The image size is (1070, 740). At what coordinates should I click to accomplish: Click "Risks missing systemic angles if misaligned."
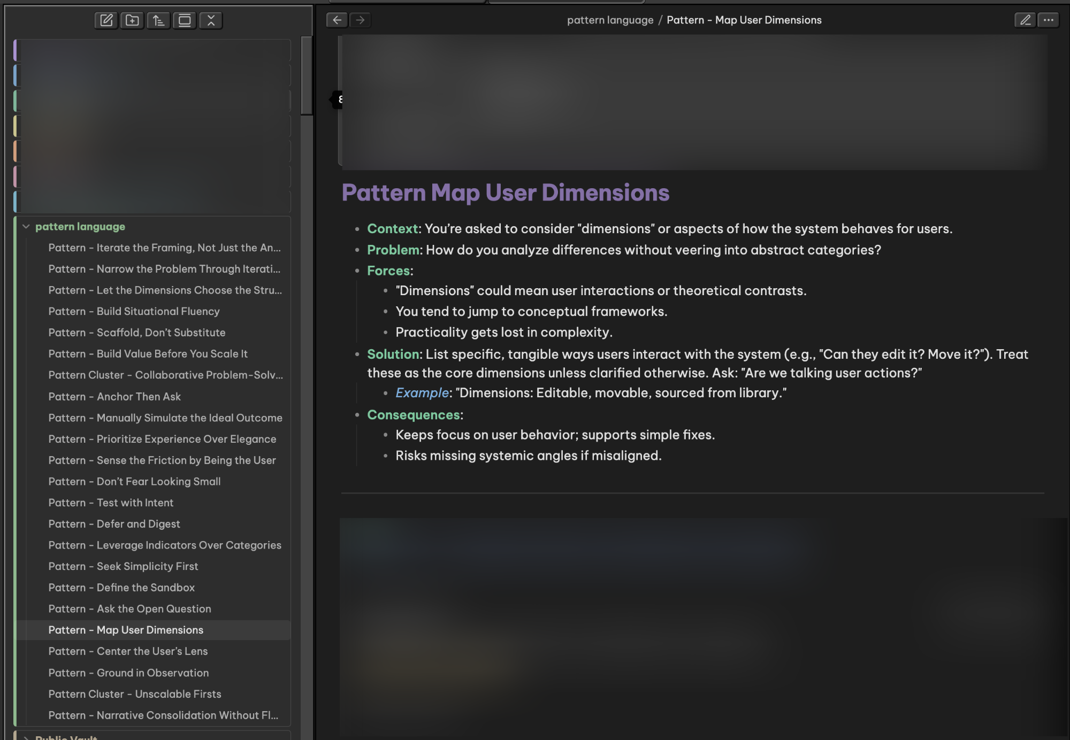[x=529, y=456]
